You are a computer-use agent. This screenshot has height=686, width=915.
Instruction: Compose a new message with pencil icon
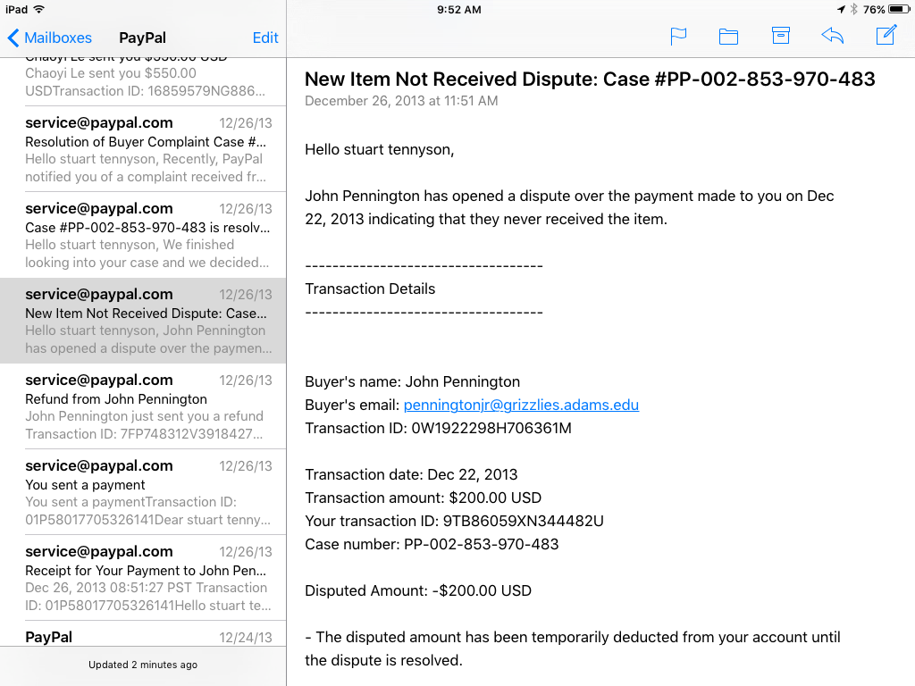click(x=886, y=35)
